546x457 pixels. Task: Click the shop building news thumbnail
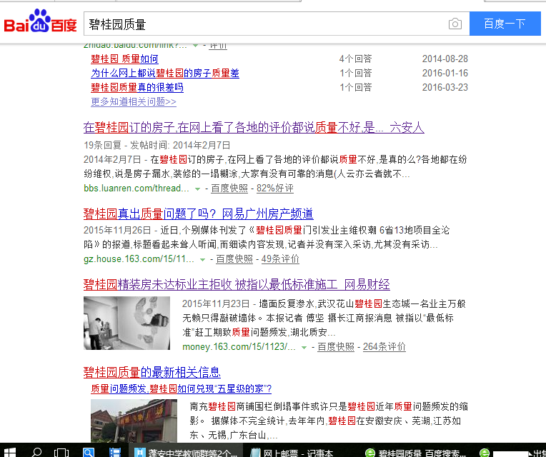point(134,421)
